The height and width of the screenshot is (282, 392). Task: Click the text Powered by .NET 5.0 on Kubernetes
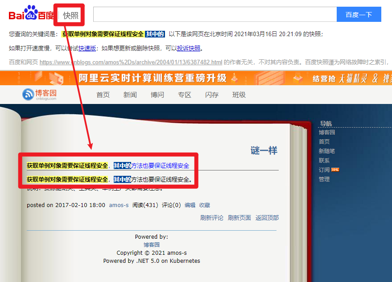[152, 261]
